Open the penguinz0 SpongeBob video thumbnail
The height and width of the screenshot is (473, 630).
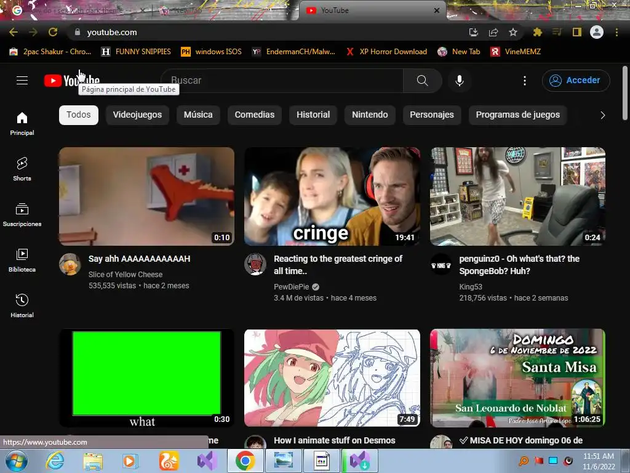517,196
